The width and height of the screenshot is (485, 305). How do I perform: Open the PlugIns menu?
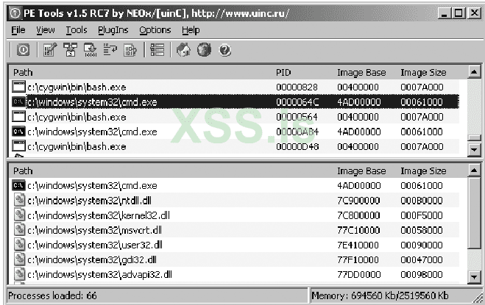point(113,30)
